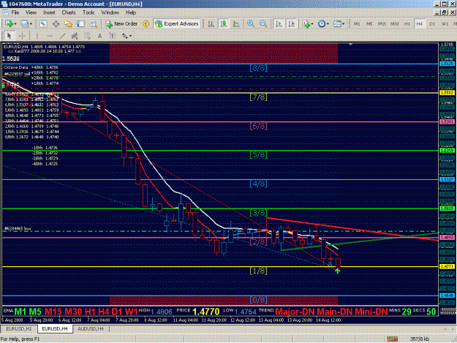457x343 pixels.
Task: Click the Profiles icon
Action: click(24, 24)
